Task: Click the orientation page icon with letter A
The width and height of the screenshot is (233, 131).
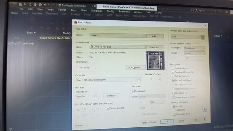Action: coord(205,109)
